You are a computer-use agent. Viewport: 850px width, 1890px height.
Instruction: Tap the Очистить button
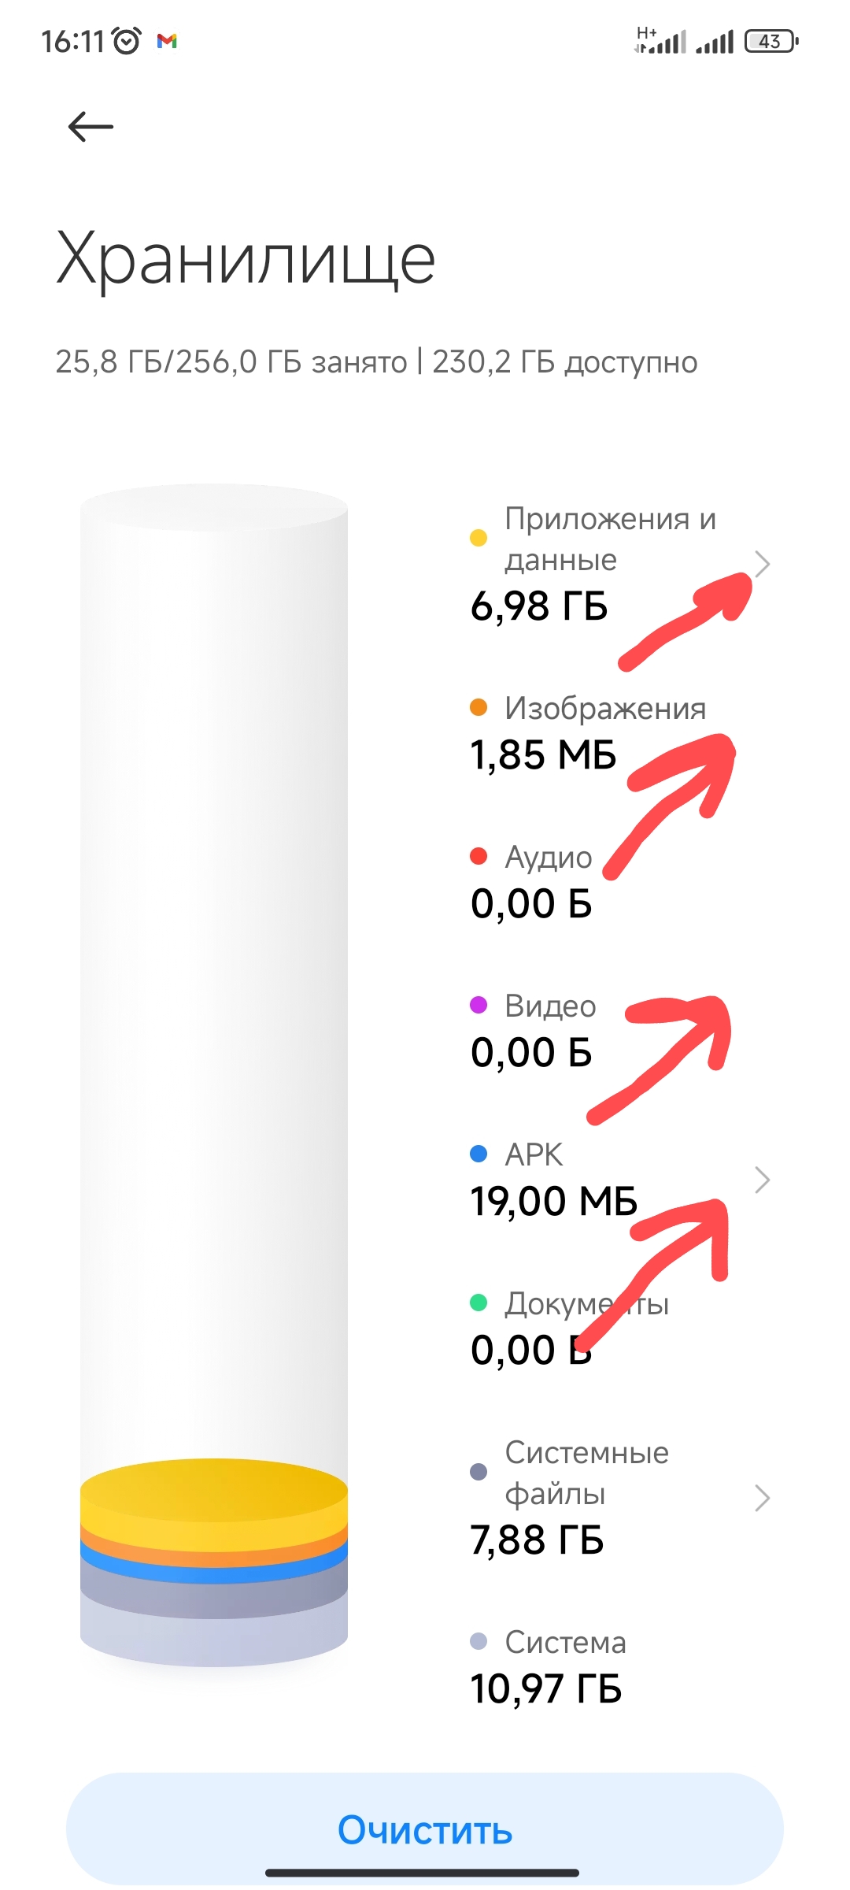425,1829
